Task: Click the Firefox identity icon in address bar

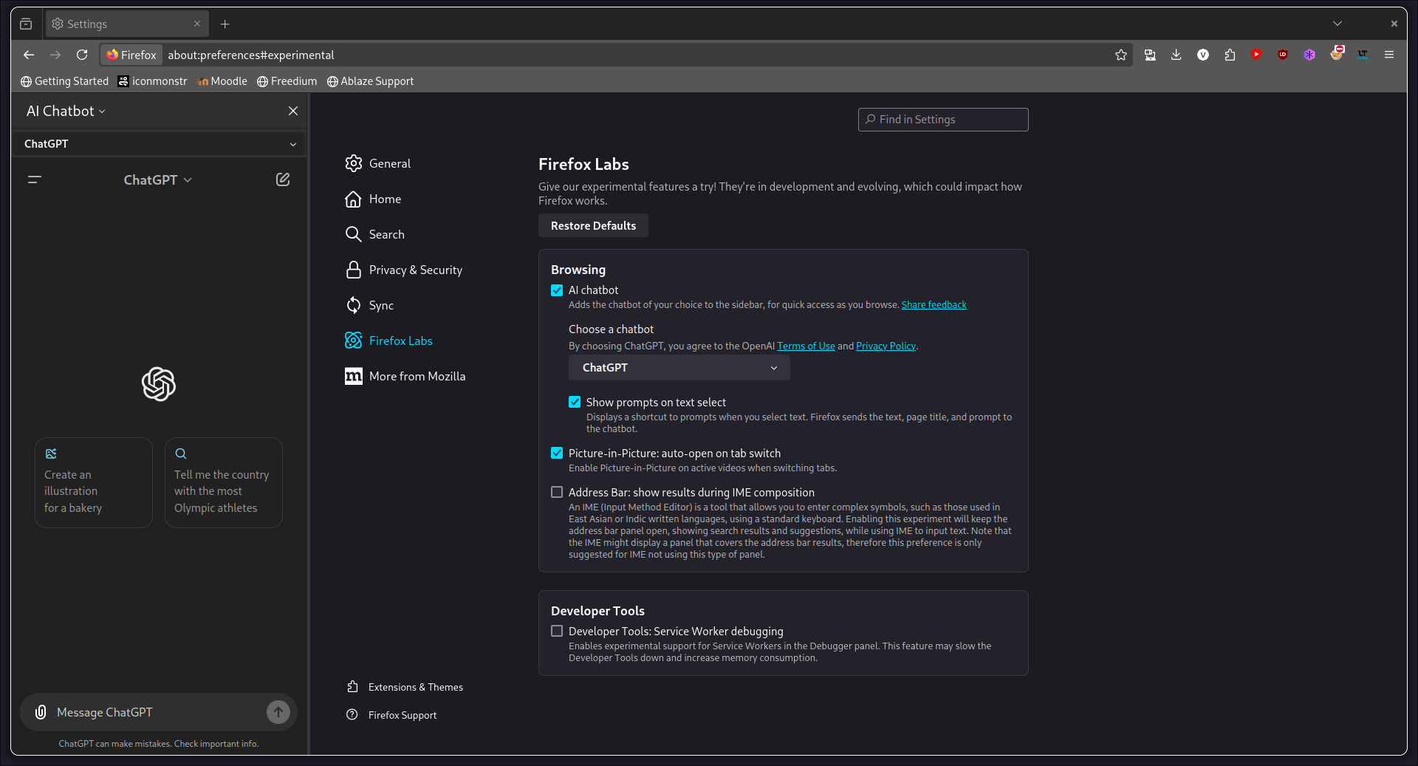Action: [131, 55]
